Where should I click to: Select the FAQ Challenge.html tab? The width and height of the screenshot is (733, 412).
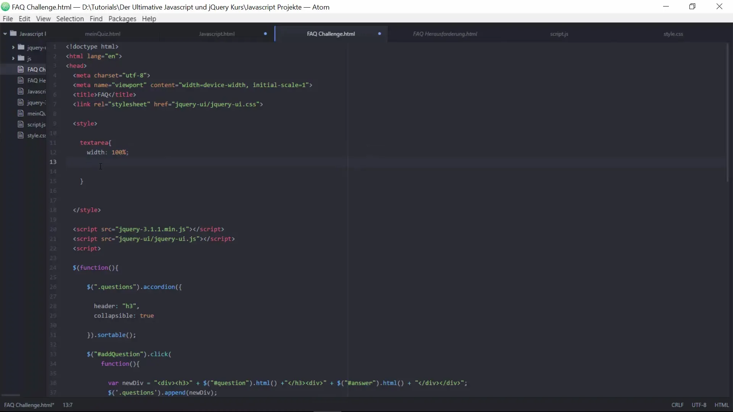pos(331,34)
